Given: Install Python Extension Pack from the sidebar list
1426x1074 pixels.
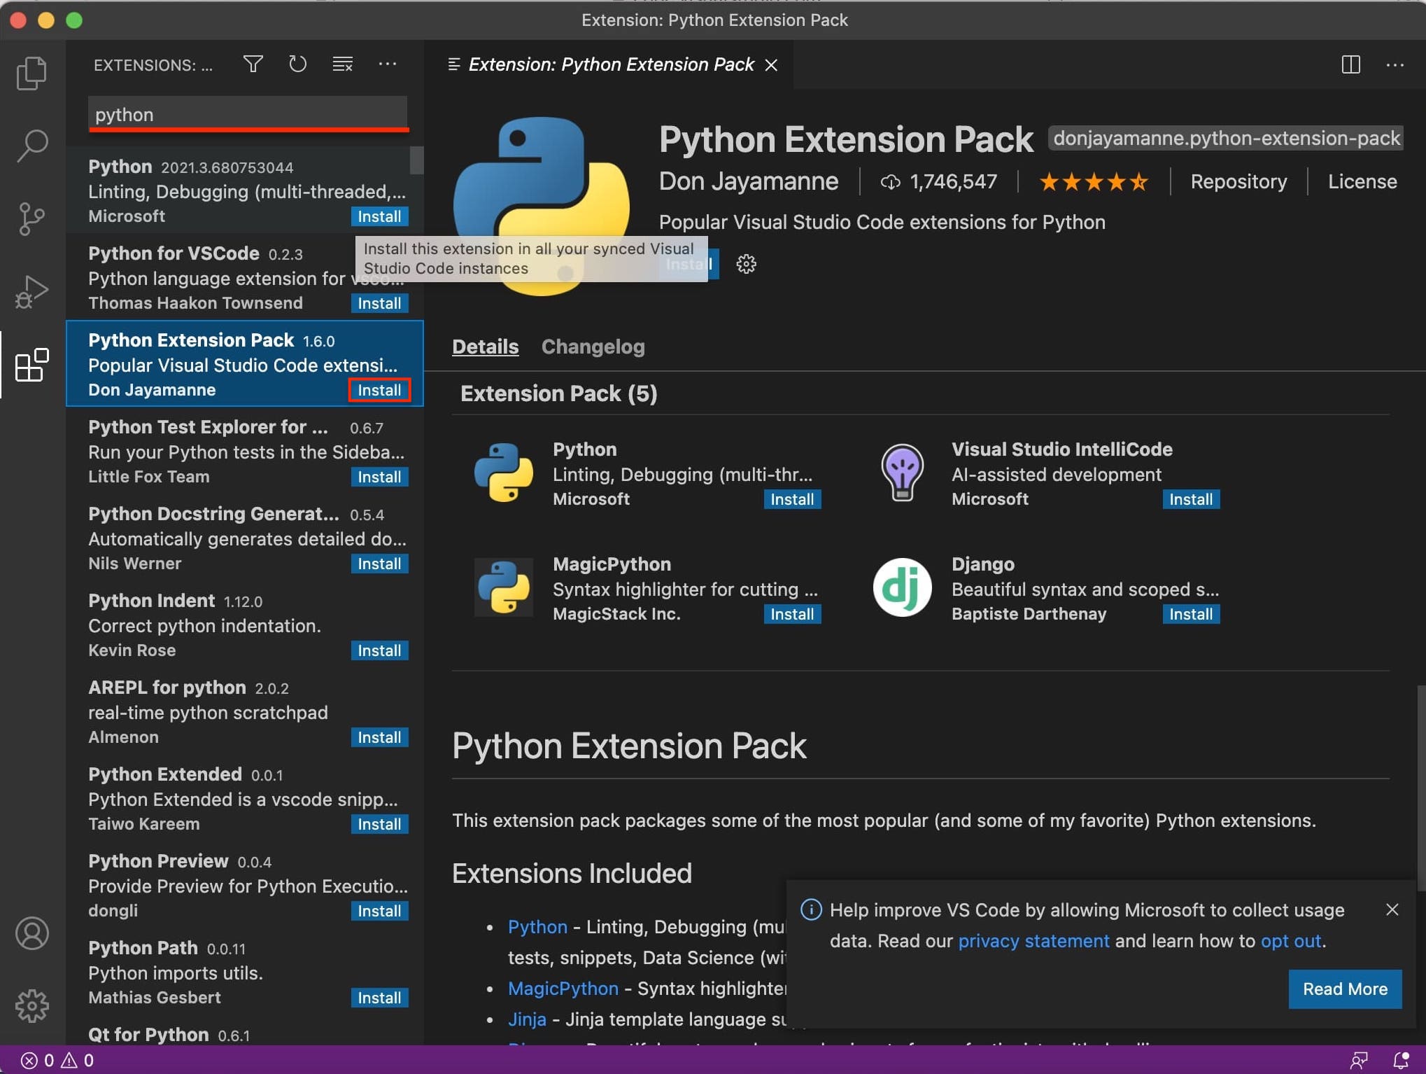Looking at the screenshot, I should 379,390.
